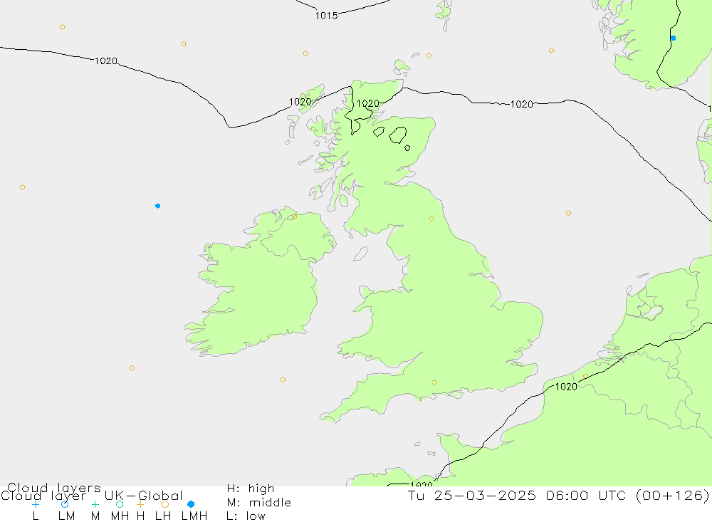Click the blue plus L legend symbol
The height and width of the screenshot is (522, 712).
pyautogui.click(x=36, y=504)
